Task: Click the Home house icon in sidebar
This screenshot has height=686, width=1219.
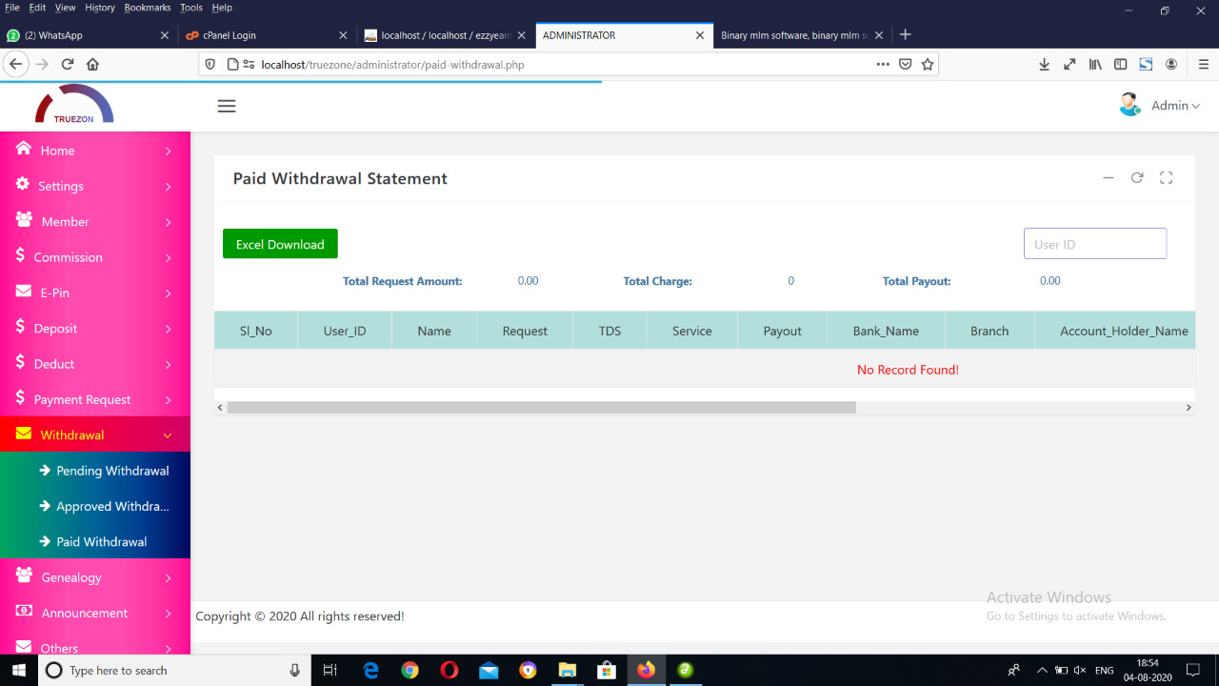Action: (x=24, y=150)
